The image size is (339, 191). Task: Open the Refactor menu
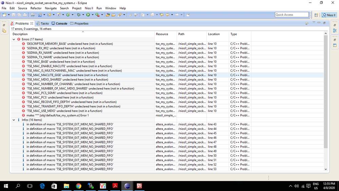tap(36, 8)
